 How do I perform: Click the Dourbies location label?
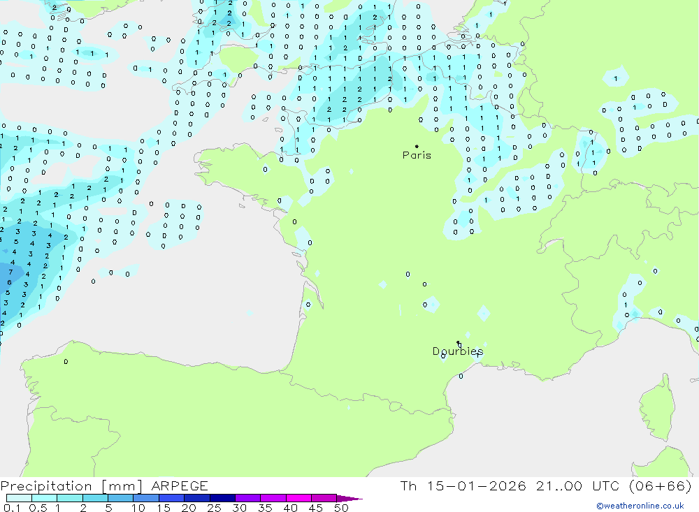(458, 351)
